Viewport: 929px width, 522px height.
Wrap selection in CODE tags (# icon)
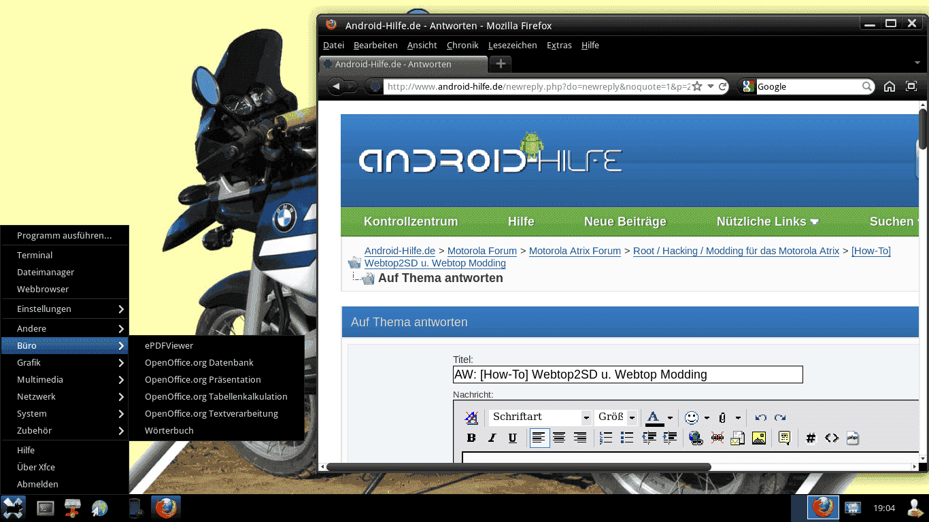811,438
